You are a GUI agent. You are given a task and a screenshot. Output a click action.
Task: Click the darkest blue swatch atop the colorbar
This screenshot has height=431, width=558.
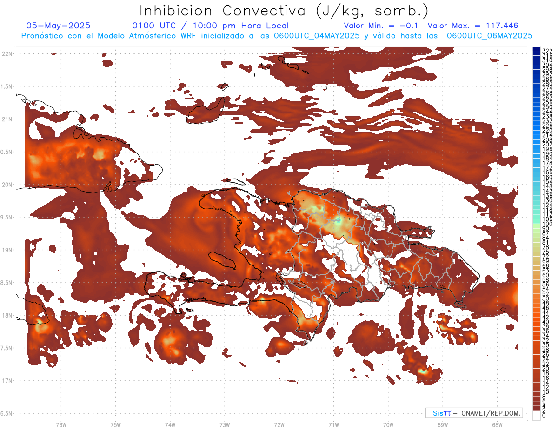(536, 48)
